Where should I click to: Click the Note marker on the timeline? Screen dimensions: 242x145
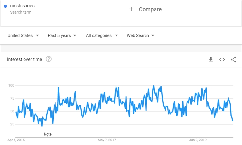point(47,134)
